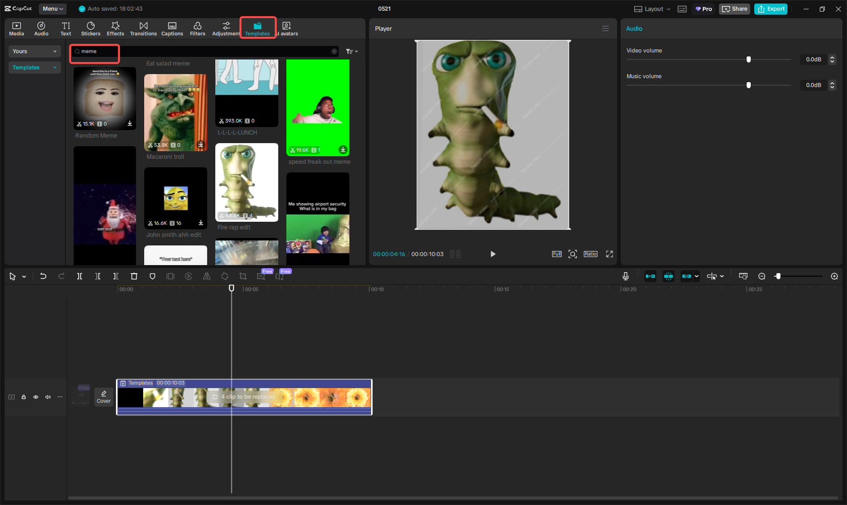This screenshot has height=505, width=847.
Task: Click the Video volume slider handle
Action: [749, 59]
